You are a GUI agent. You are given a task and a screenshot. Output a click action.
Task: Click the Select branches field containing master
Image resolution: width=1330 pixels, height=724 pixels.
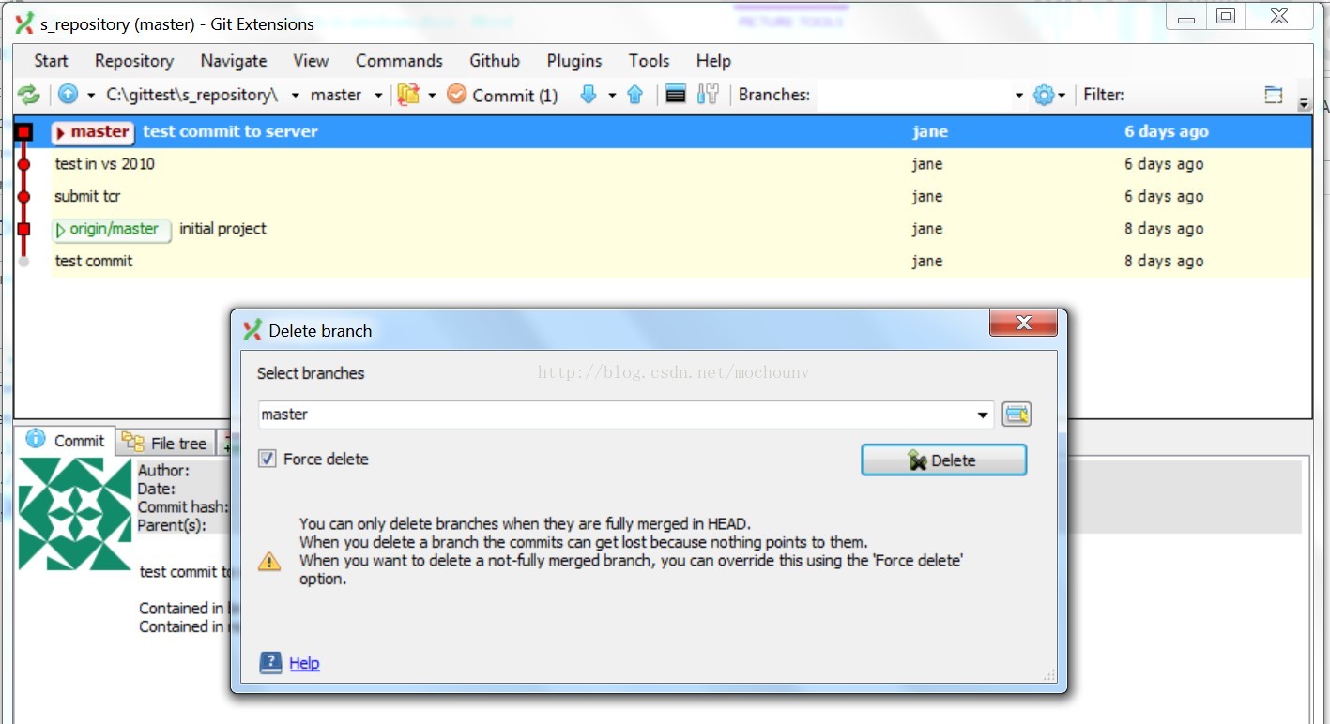point(626,415)
